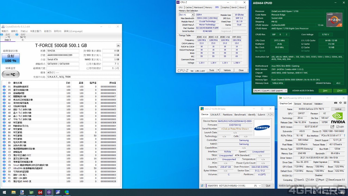Open the 檔案(F) menu in CrystalDiskInfo
348x196 pixels.
5,31
